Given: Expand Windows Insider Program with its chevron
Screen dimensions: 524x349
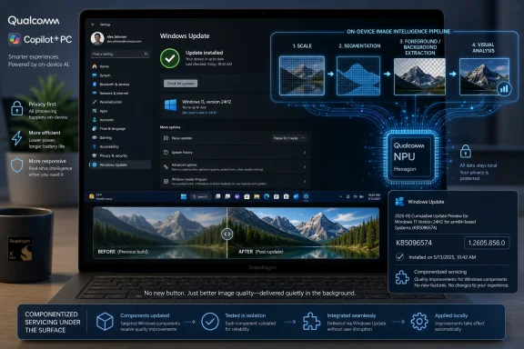Looking at the screenshot, I should [305, 182].
